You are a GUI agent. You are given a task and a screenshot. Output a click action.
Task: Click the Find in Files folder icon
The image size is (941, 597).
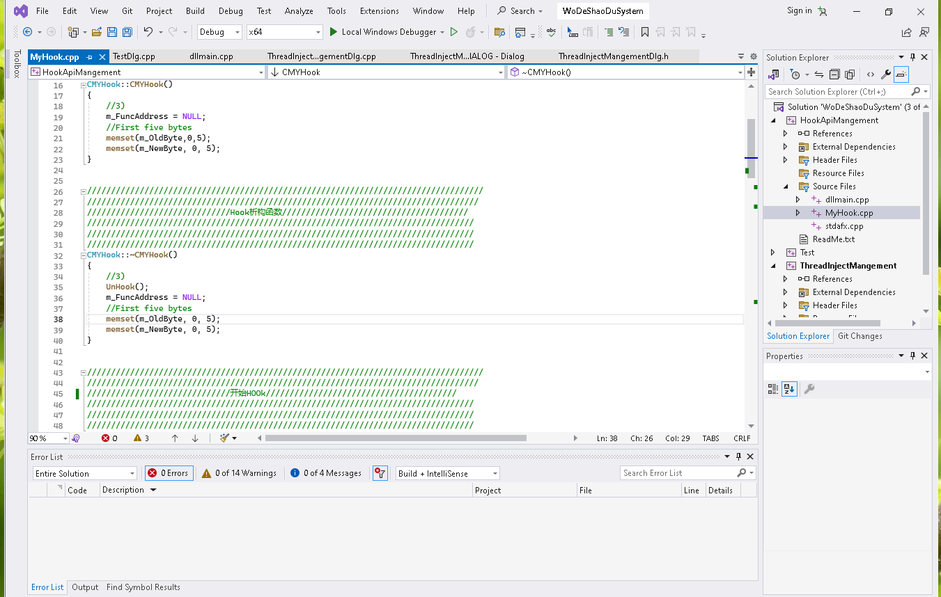tap(499, 32)
